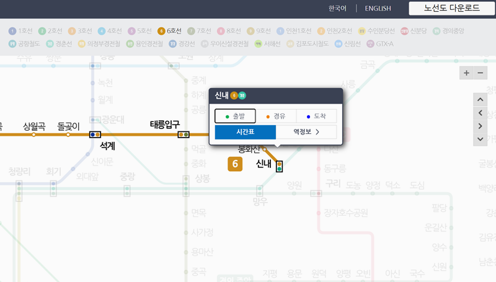Toggle the 경의중앙 line filter
The width and height of the screenshot is (496, 282).
point(448,31)
